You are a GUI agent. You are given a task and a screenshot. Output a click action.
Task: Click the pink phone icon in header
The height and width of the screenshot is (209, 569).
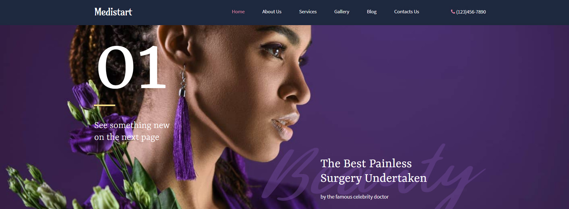(453, 12)
